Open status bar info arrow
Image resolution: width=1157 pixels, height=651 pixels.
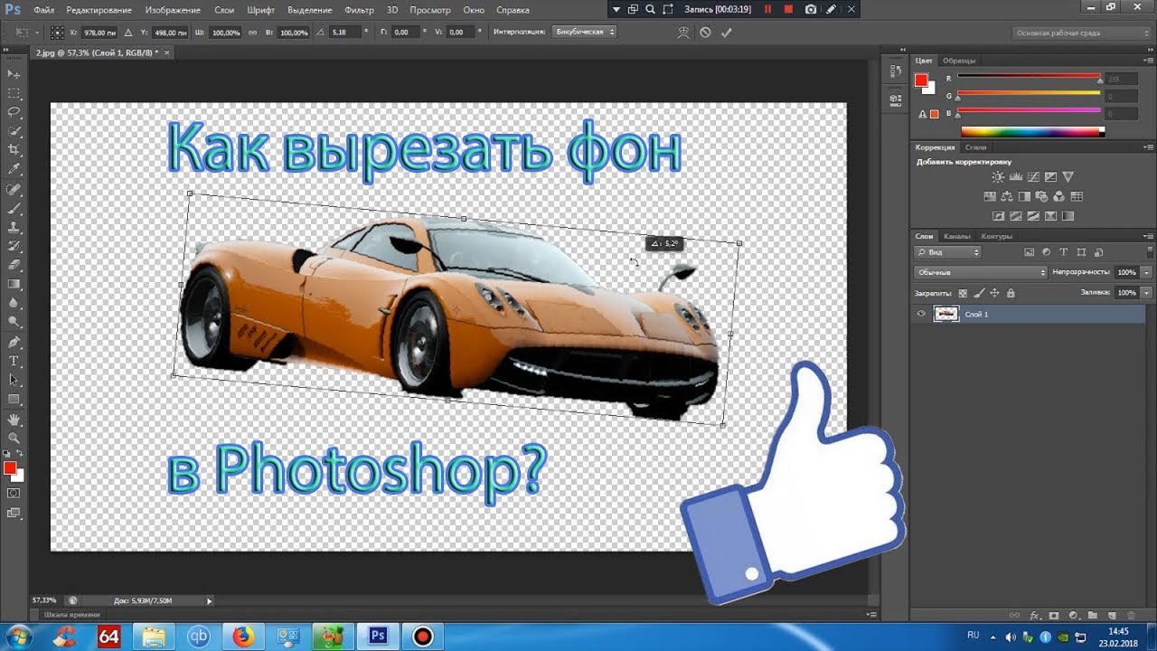tap(209, 600)
